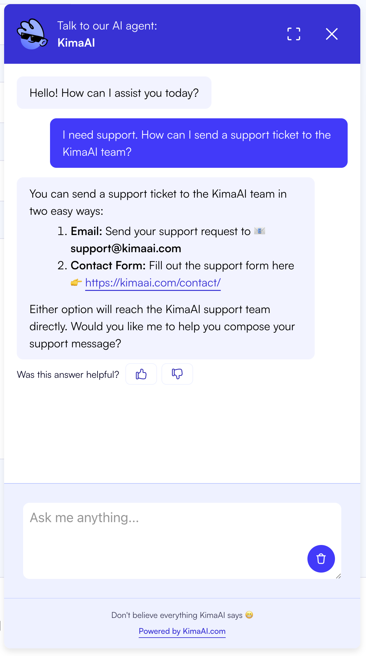Click the textarea resize handle corner

pos(338,576)
